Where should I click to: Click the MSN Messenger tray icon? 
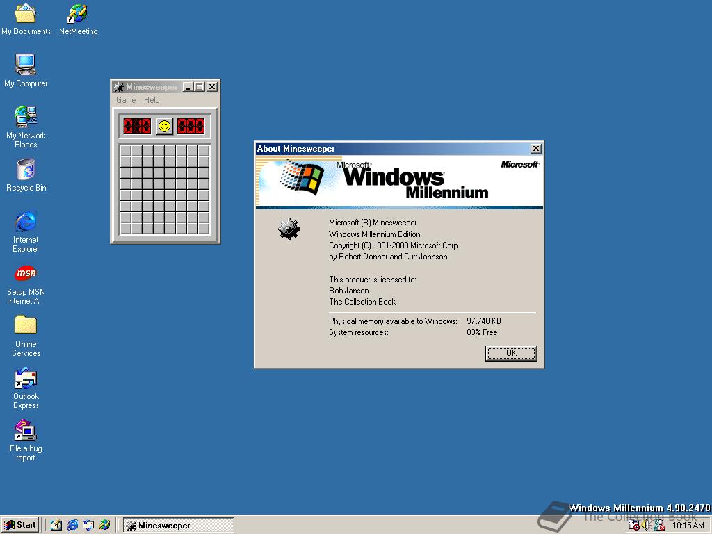[659, 526]
